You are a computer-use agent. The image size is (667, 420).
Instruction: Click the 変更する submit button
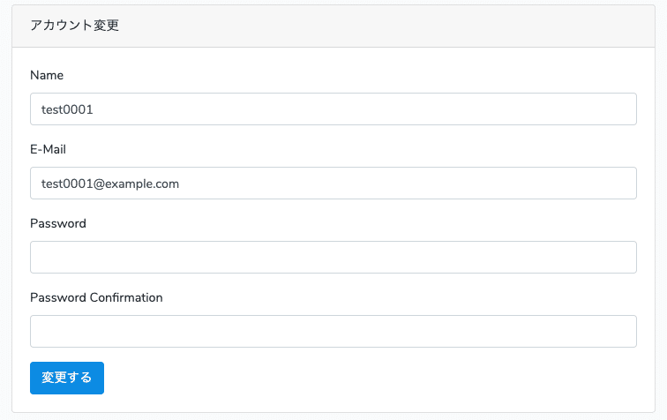(x=67, y=378)
